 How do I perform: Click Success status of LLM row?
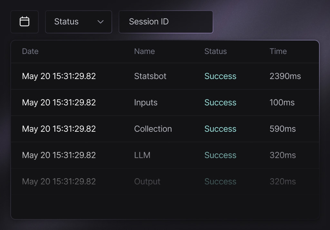click(x=220, y=155)
